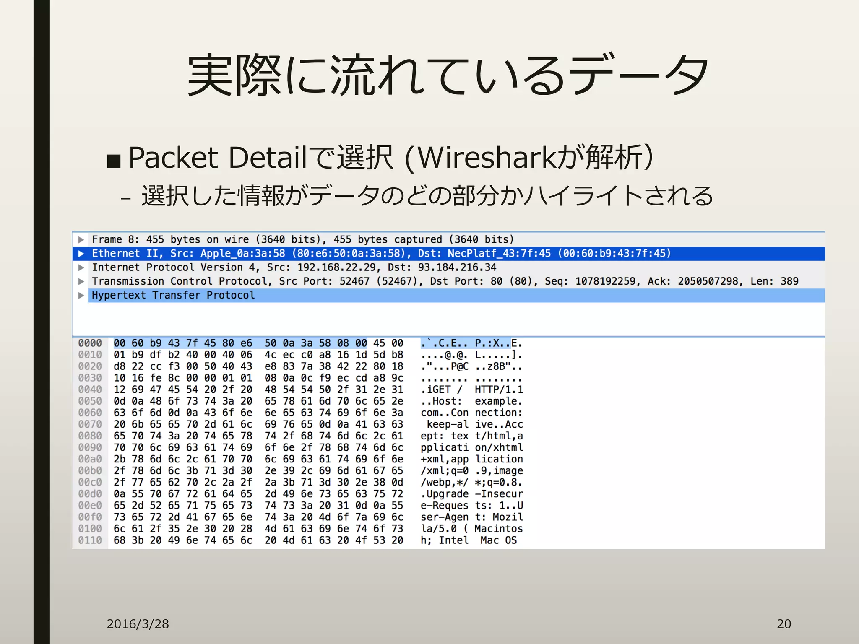The image size is (859, 644).
Task: Click hex offset 00c0
Action: 90,483
